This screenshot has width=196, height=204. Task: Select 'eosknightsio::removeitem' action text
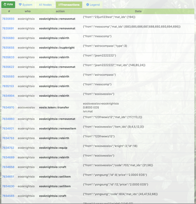pyautogui.click(x=58, y=129)
